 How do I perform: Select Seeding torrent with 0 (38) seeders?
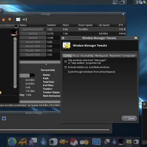point(40,38)
